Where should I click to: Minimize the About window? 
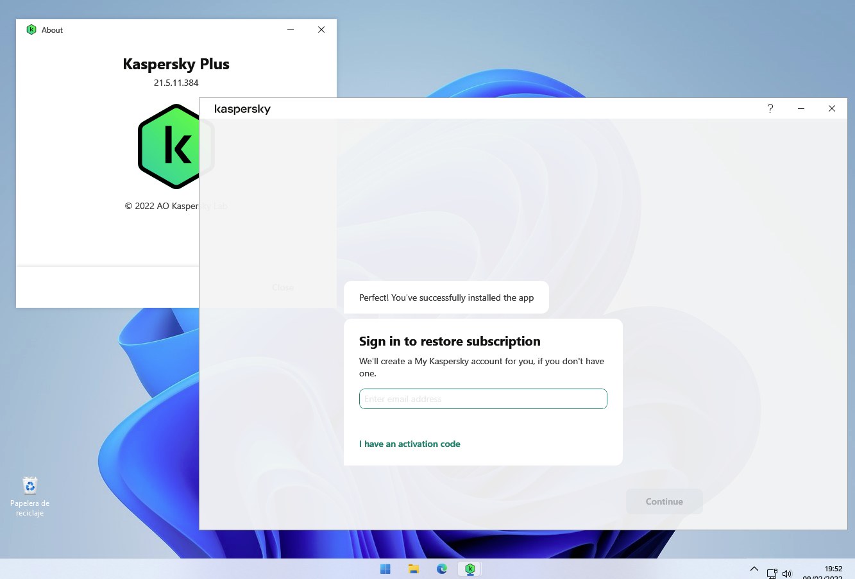pos(291,29)
